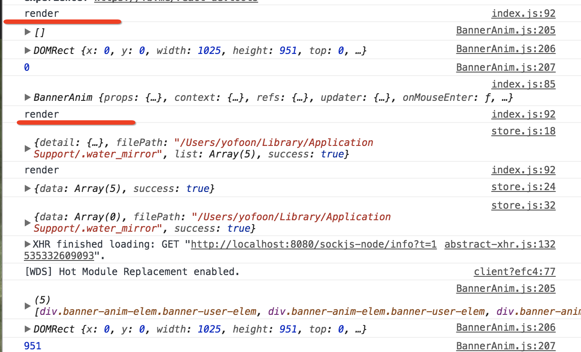Click the filePath string in the store.js:18 log
The height and width of the screenshot is (352, 581).
click(203, 148)
